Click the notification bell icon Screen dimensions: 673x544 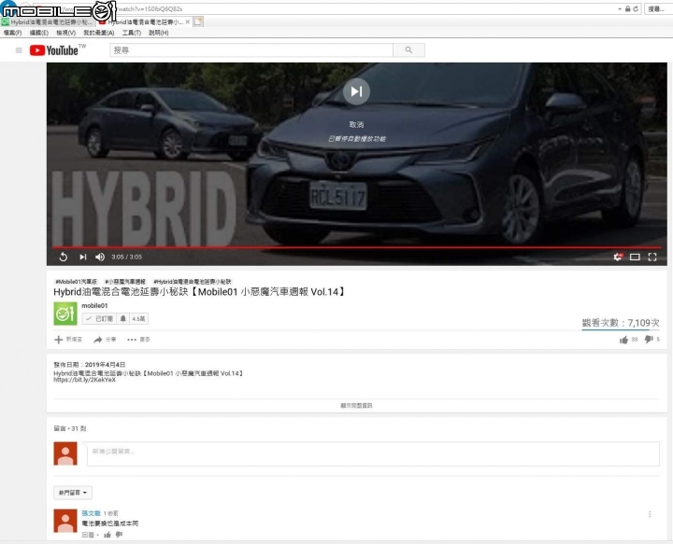pos(122,319)
